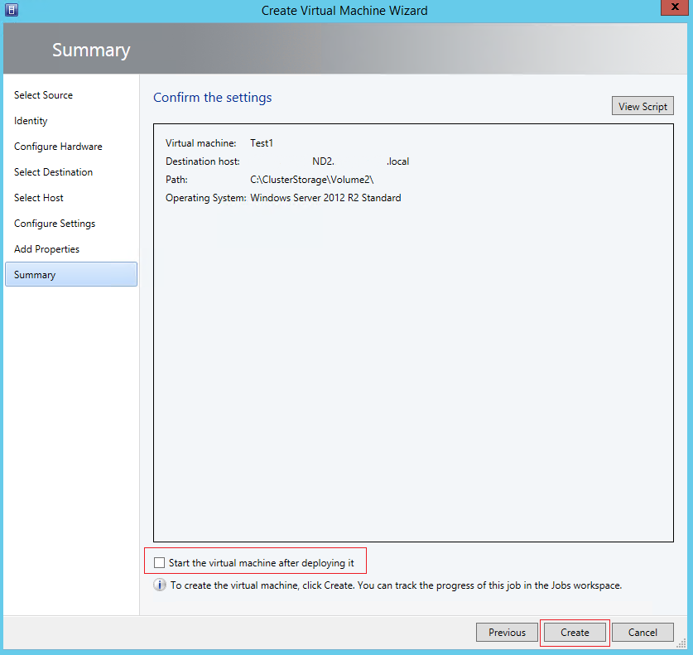
Task: Open the Select Host step
Action: 38,198
